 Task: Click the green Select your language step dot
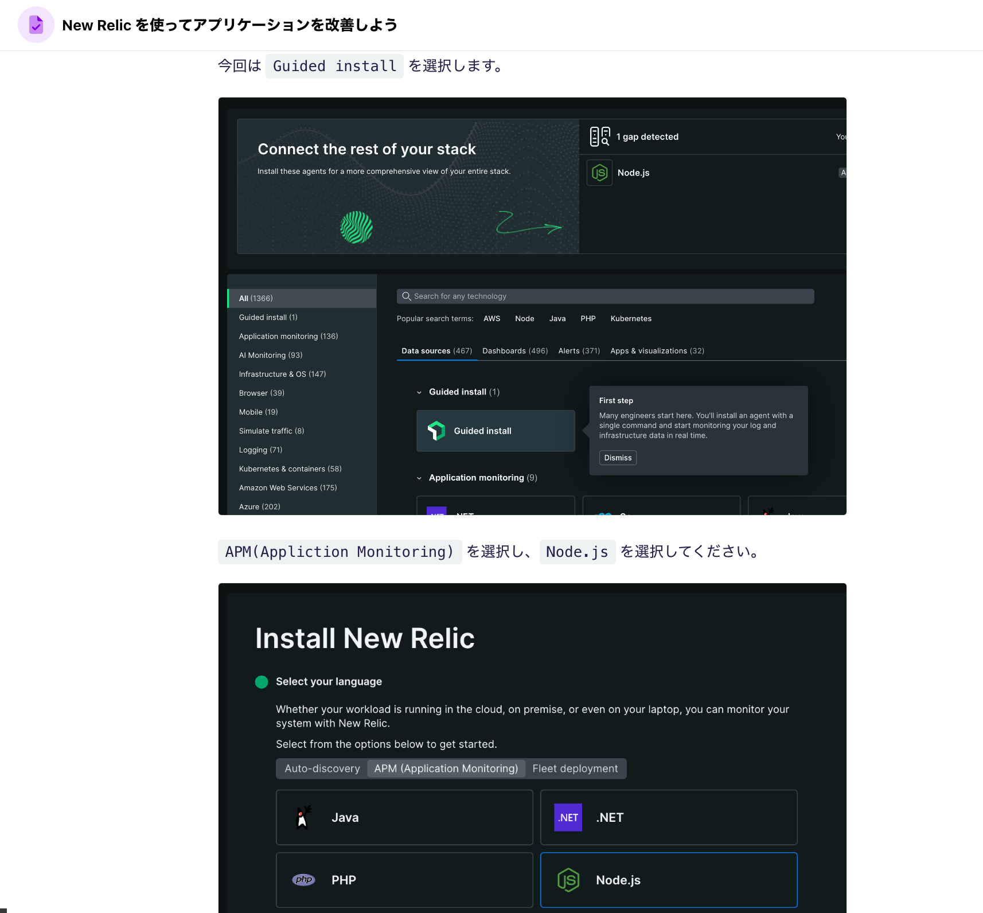click(x=262, y=682)
